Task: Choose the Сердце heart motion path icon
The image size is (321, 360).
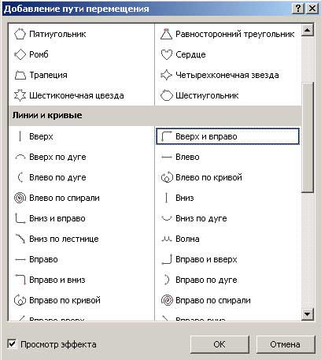Action: [x=166, y=54]
